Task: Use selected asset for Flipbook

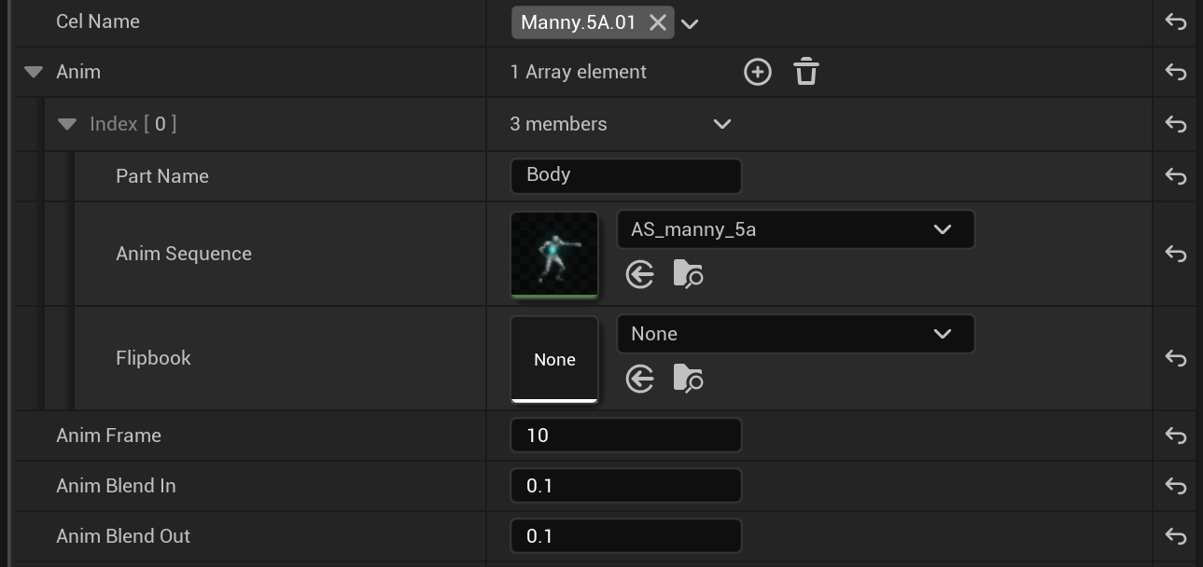Action: click(640, 378)
